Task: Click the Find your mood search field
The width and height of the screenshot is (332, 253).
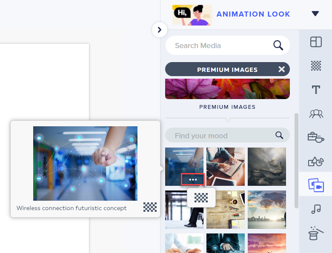Action: pos(221,136)
